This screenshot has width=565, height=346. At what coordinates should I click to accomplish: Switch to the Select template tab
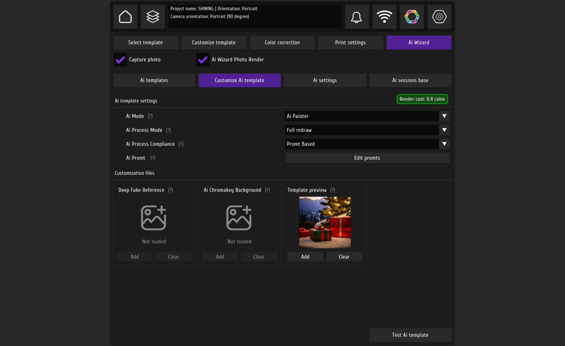tap(146, 43)
